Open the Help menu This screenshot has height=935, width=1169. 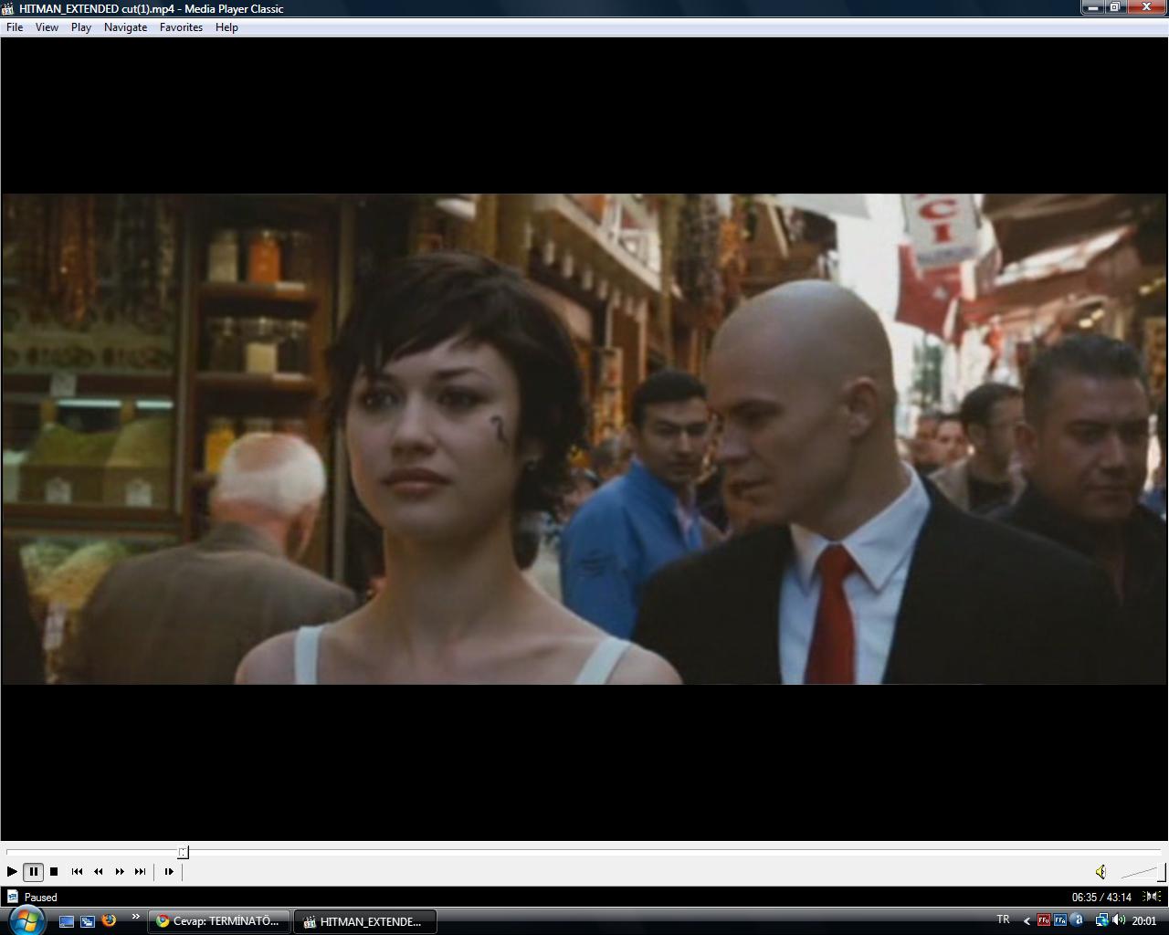tap(226, 27)
